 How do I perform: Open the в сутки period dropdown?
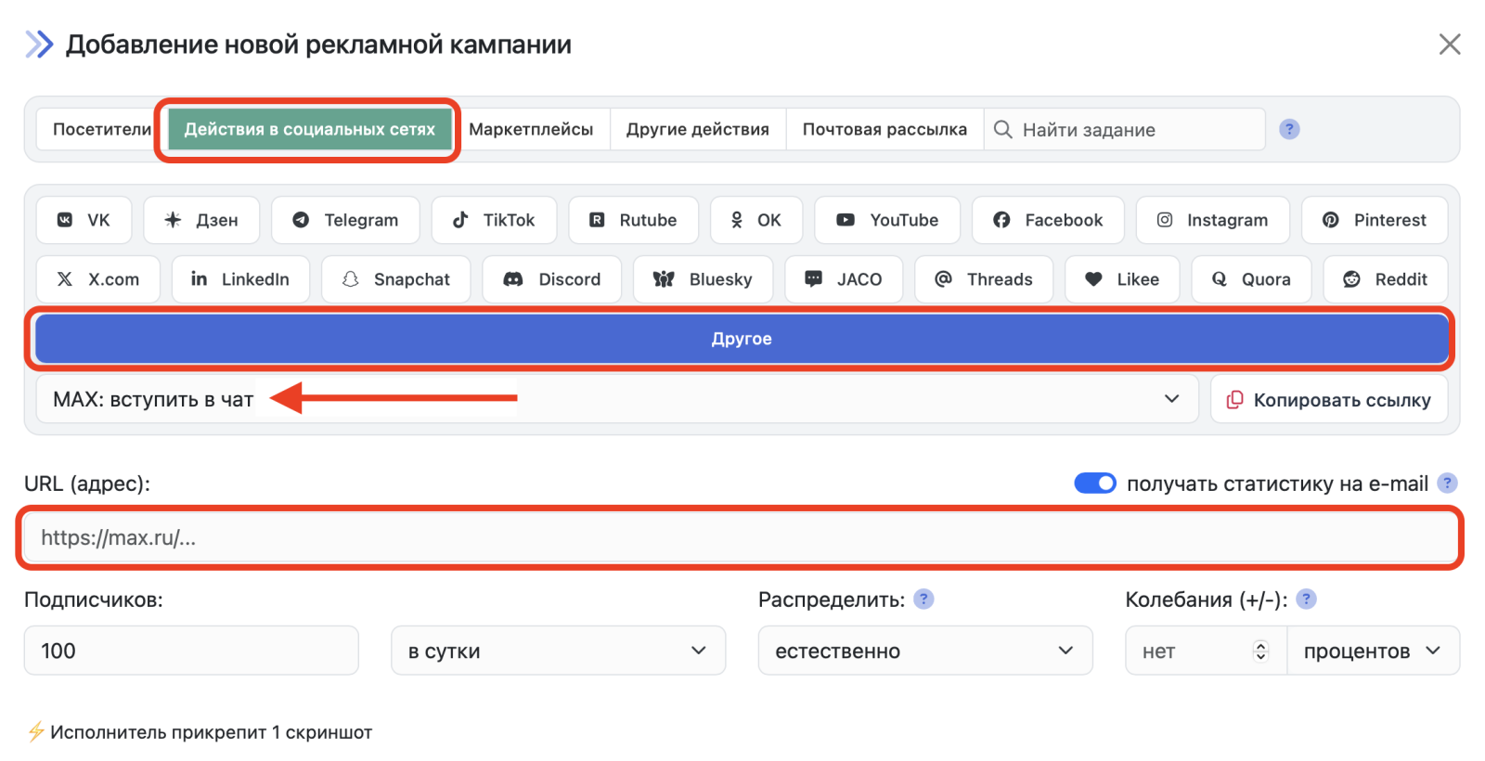(558, 651)
